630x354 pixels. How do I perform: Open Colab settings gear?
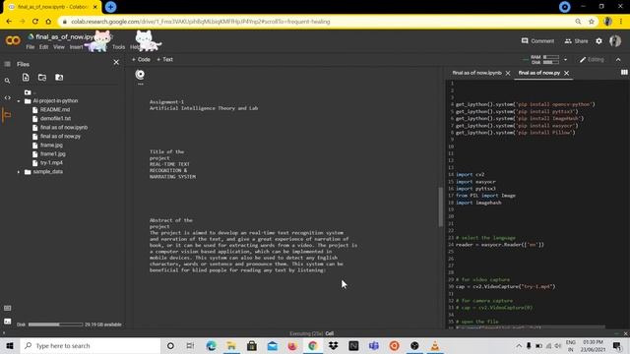coord(598,41)
